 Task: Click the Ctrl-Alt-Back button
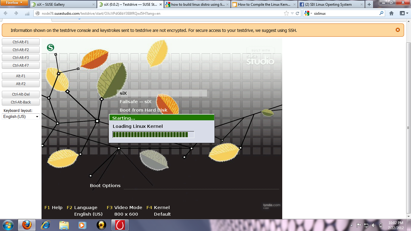21,102
